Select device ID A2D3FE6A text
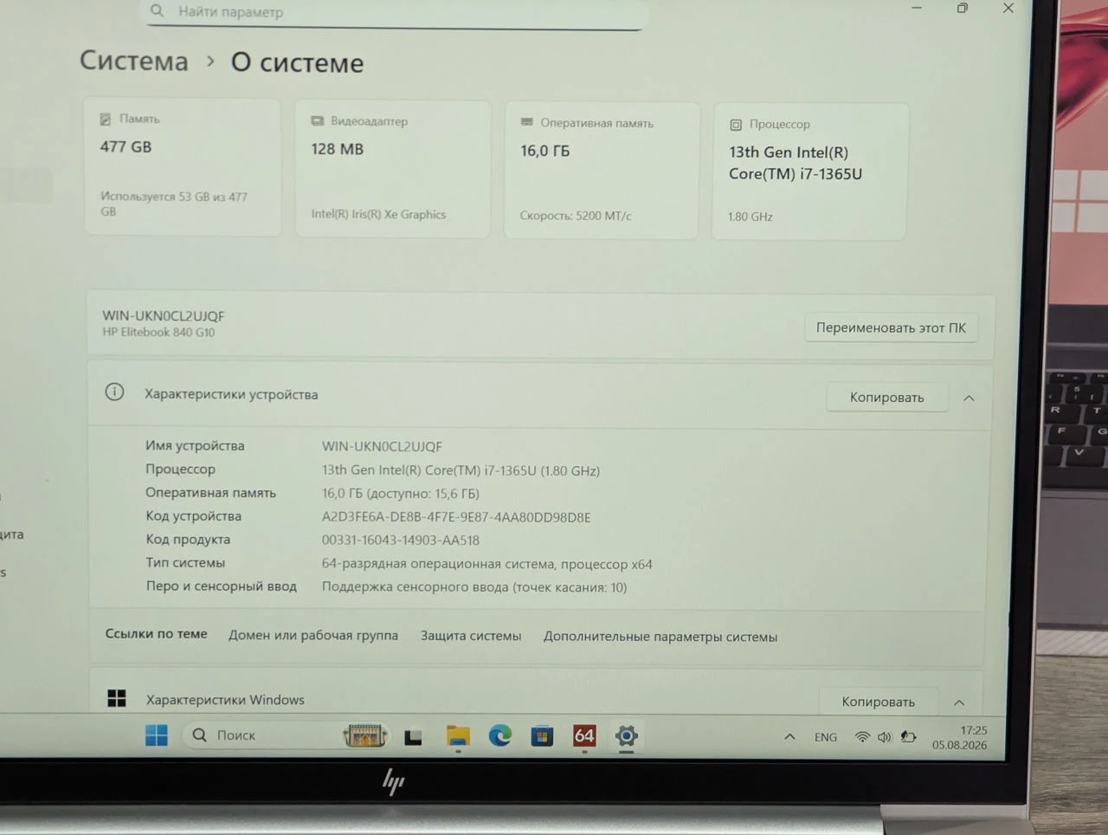 (x=456, y=517)
